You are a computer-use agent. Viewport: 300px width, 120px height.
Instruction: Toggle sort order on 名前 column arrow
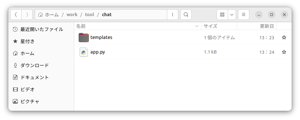197,26
